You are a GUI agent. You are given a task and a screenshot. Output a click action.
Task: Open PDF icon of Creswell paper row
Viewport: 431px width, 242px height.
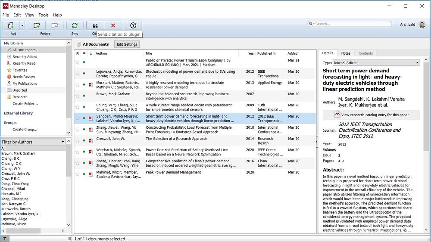point(91,141)
